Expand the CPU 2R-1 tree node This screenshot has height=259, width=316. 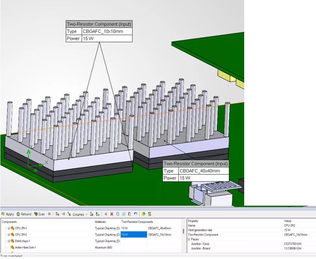(x=9, y=228)
